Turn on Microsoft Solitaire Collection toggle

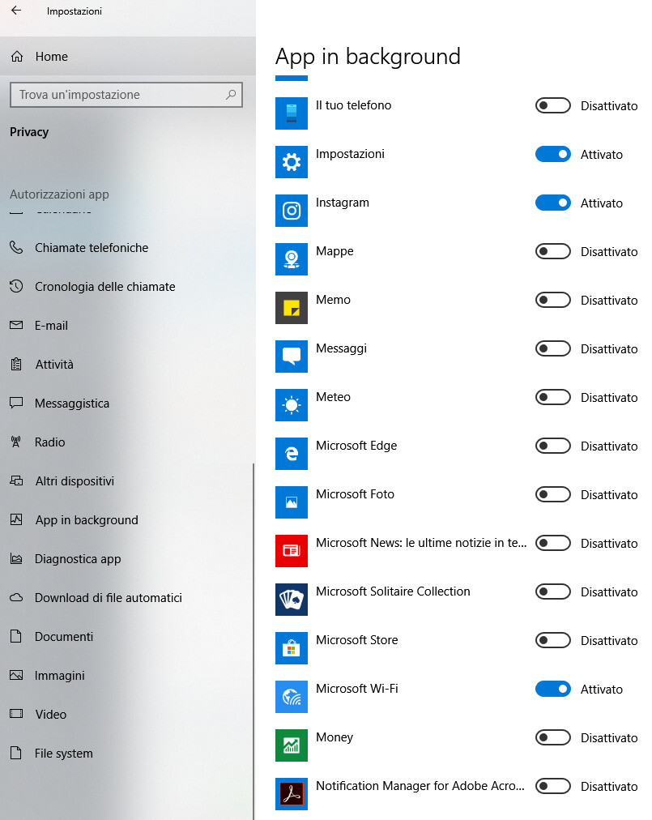click(x=552, y=592)
